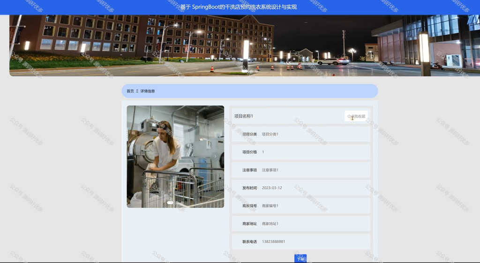The width and height of the screenshot is (480, 263).
Task: Select the 项目名称1 title text
Action: (244, 116)
